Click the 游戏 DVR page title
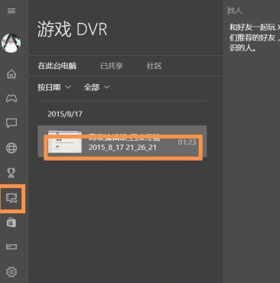 (72, 29)
